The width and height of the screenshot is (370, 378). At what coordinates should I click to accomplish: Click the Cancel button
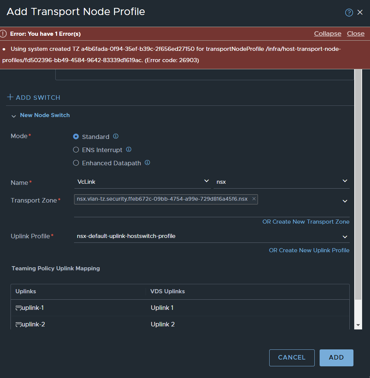(292, 358)
